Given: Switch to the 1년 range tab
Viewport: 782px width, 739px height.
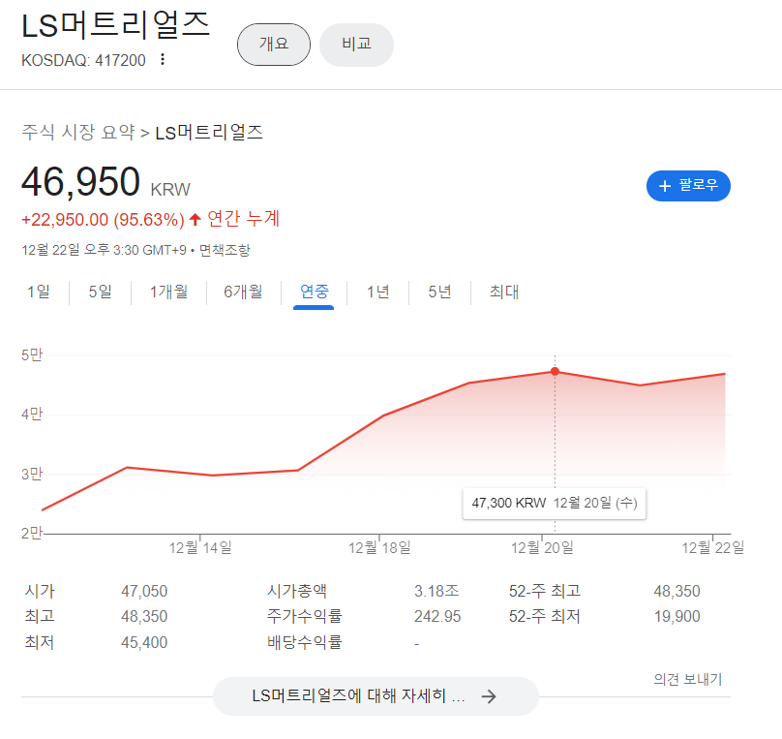Looking at the screenshot, I should (378, 292).
